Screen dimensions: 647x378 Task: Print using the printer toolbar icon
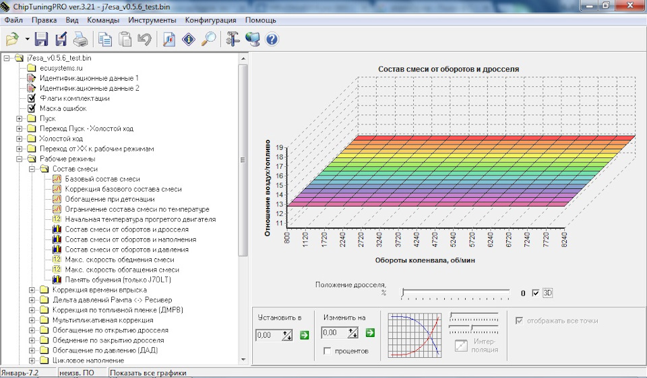[x=80, y=40]
